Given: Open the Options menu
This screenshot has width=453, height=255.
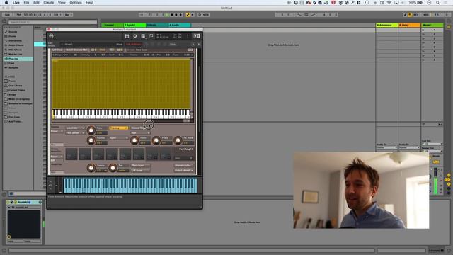Looking at the screenshot, I should pyautogui.click(x=76, y=3).
